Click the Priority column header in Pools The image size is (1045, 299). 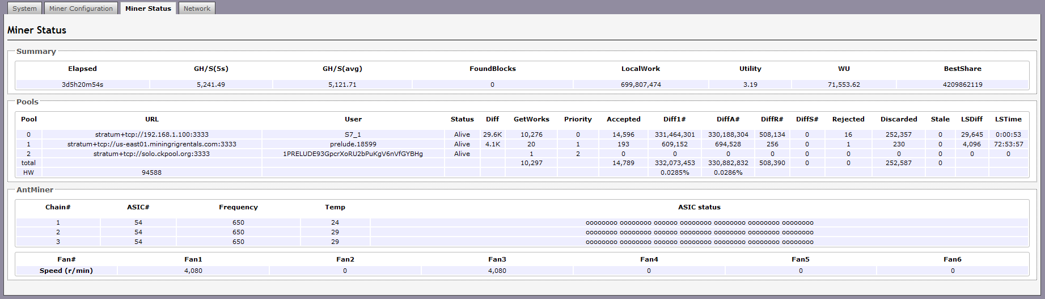click(578, 119)
